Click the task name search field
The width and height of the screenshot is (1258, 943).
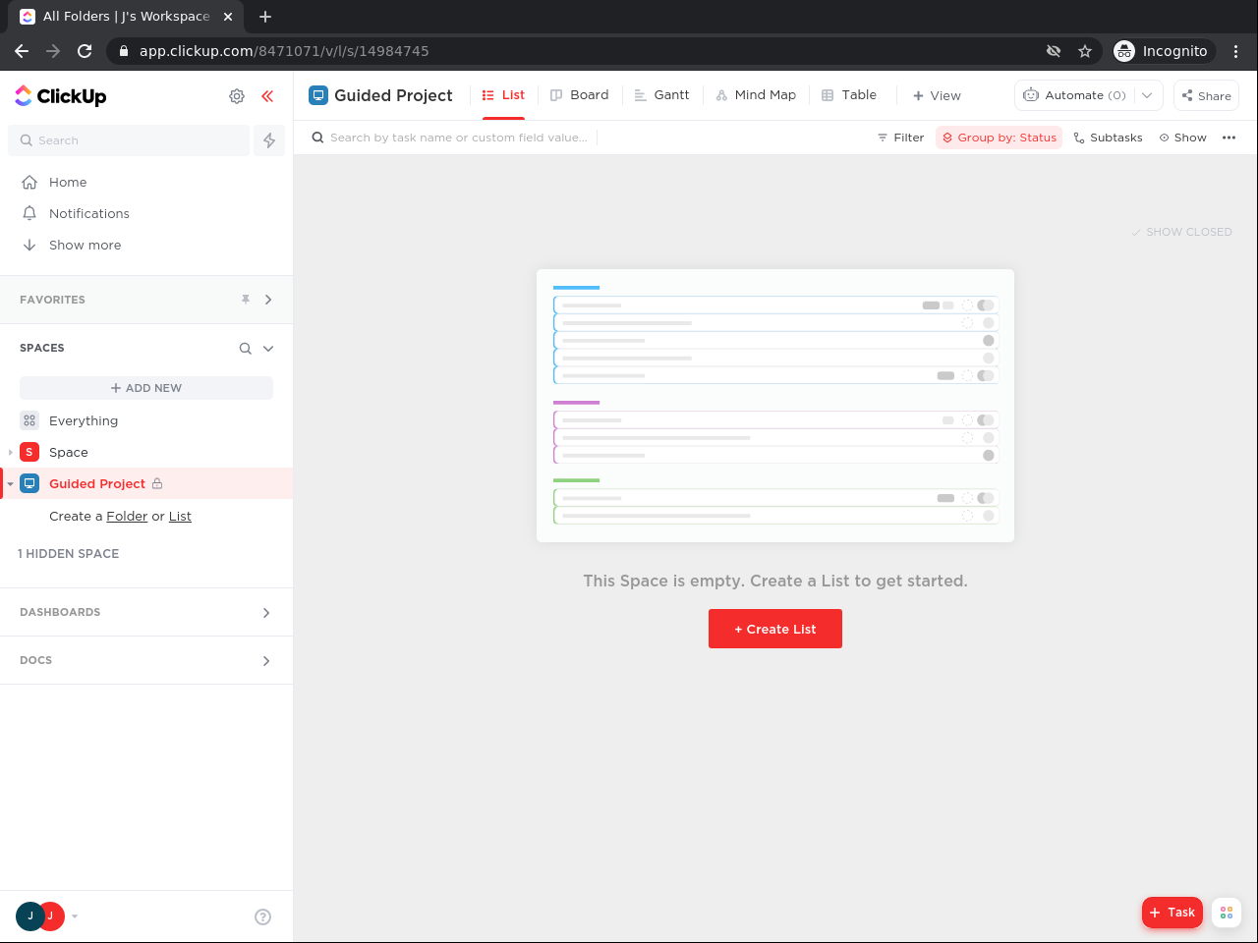(x=452, y=138)
